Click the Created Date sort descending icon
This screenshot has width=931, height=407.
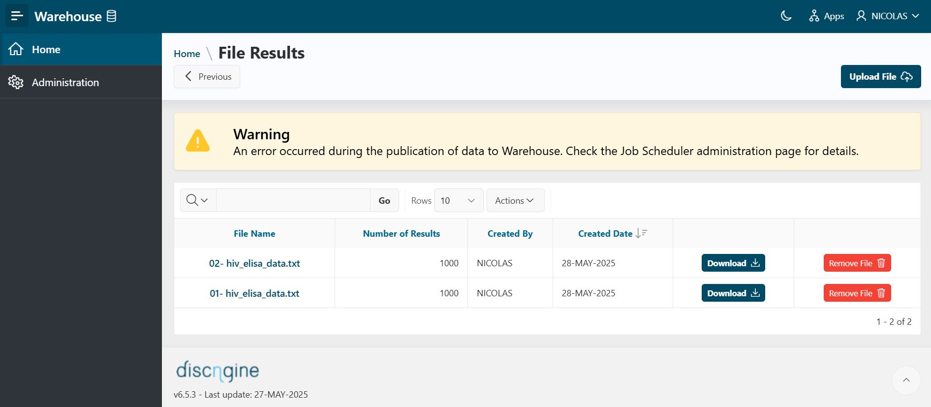click(641, 233)
